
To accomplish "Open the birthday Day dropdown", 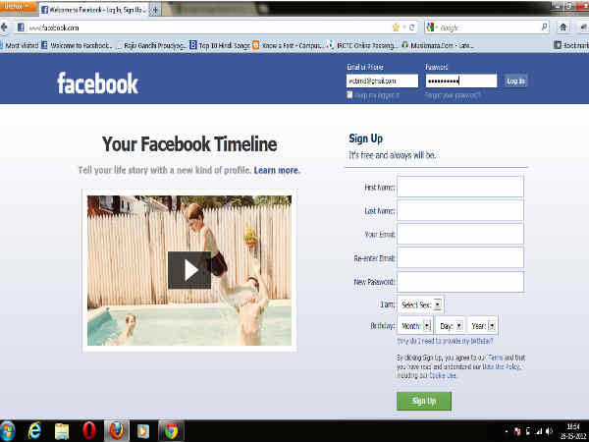I will tap(451, 325).
